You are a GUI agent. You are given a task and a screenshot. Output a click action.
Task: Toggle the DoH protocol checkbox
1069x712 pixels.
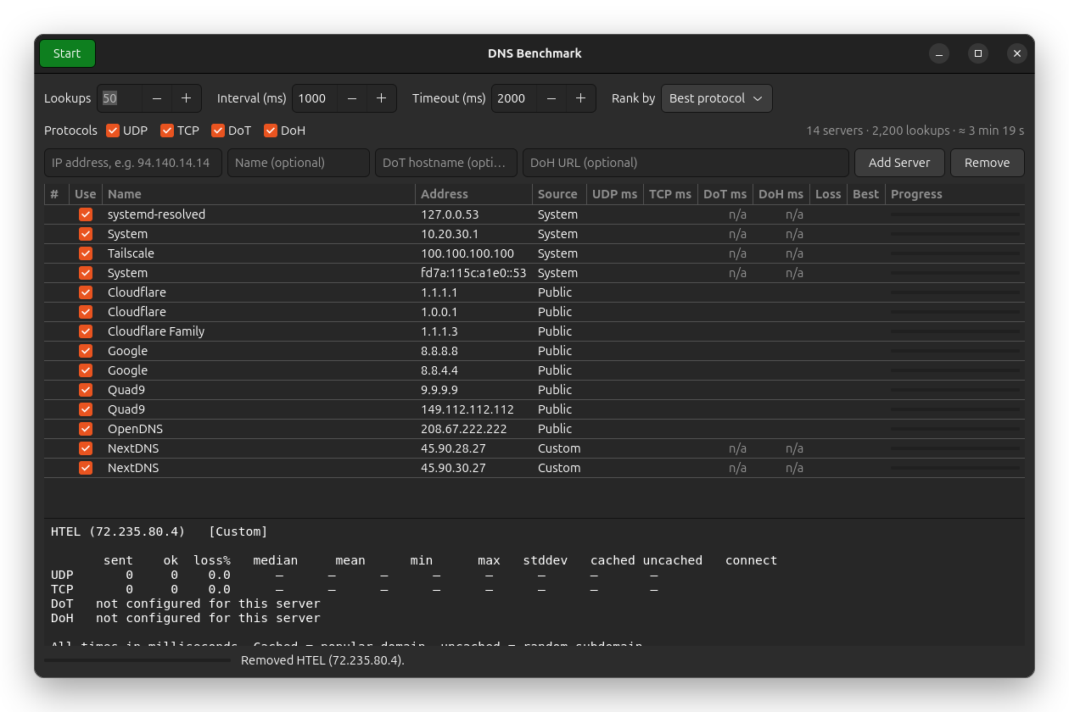[x=271, y=131]
